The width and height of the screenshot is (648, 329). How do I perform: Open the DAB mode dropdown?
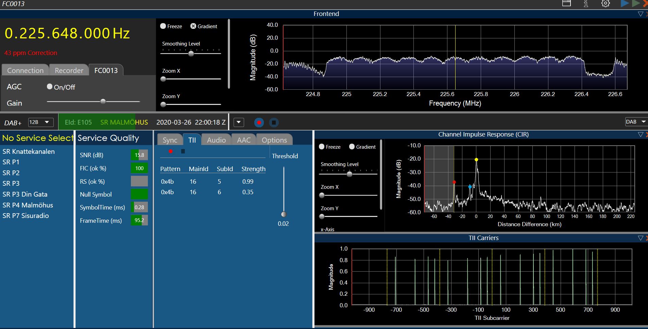(635, 122)
